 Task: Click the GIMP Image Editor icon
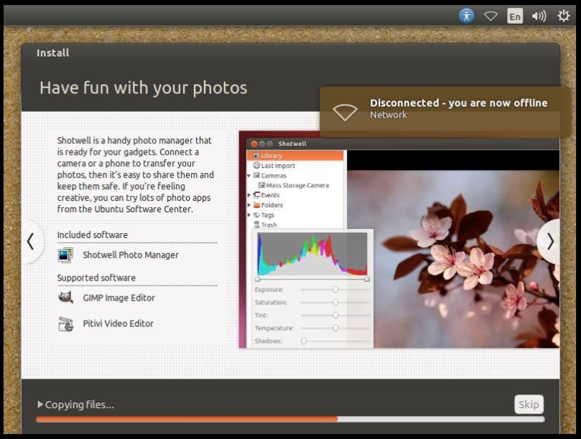click(x=65, y=297)
